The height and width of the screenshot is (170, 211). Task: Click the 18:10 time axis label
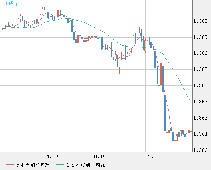pyautogui.click(x=99, y=156)
